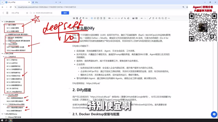The image size is (218, 122).
Task: Toggle bold formatting in editor toolbar
Action: pos(77,18)
